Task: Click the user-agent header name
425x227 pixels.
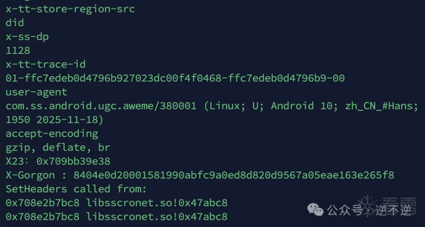Action: tap(36, 92)
